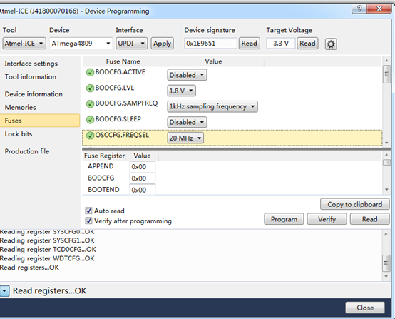
Task: Click Read next to Target Voltage
Action: pyautogui.click(x=307, y=44)
